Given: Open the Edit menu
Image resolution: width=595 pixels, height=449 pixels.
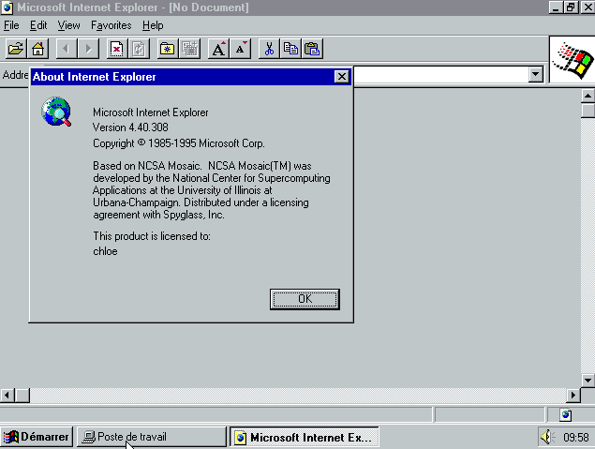Looking at the screenshot, I should pos(38,25).
